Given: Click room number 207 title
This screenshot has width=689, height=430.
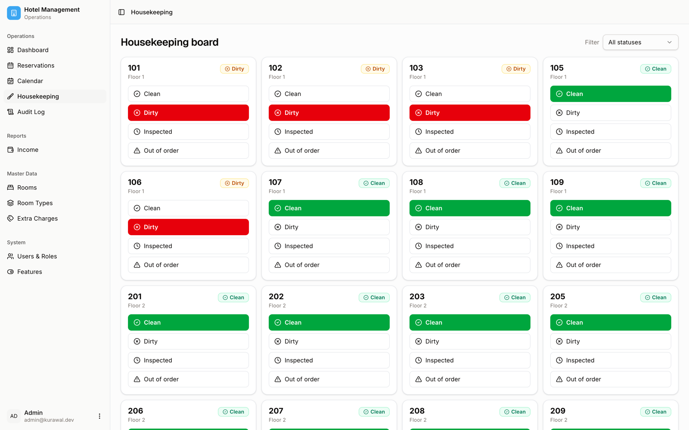Looking at the screenshot, I should coord(276,411).
